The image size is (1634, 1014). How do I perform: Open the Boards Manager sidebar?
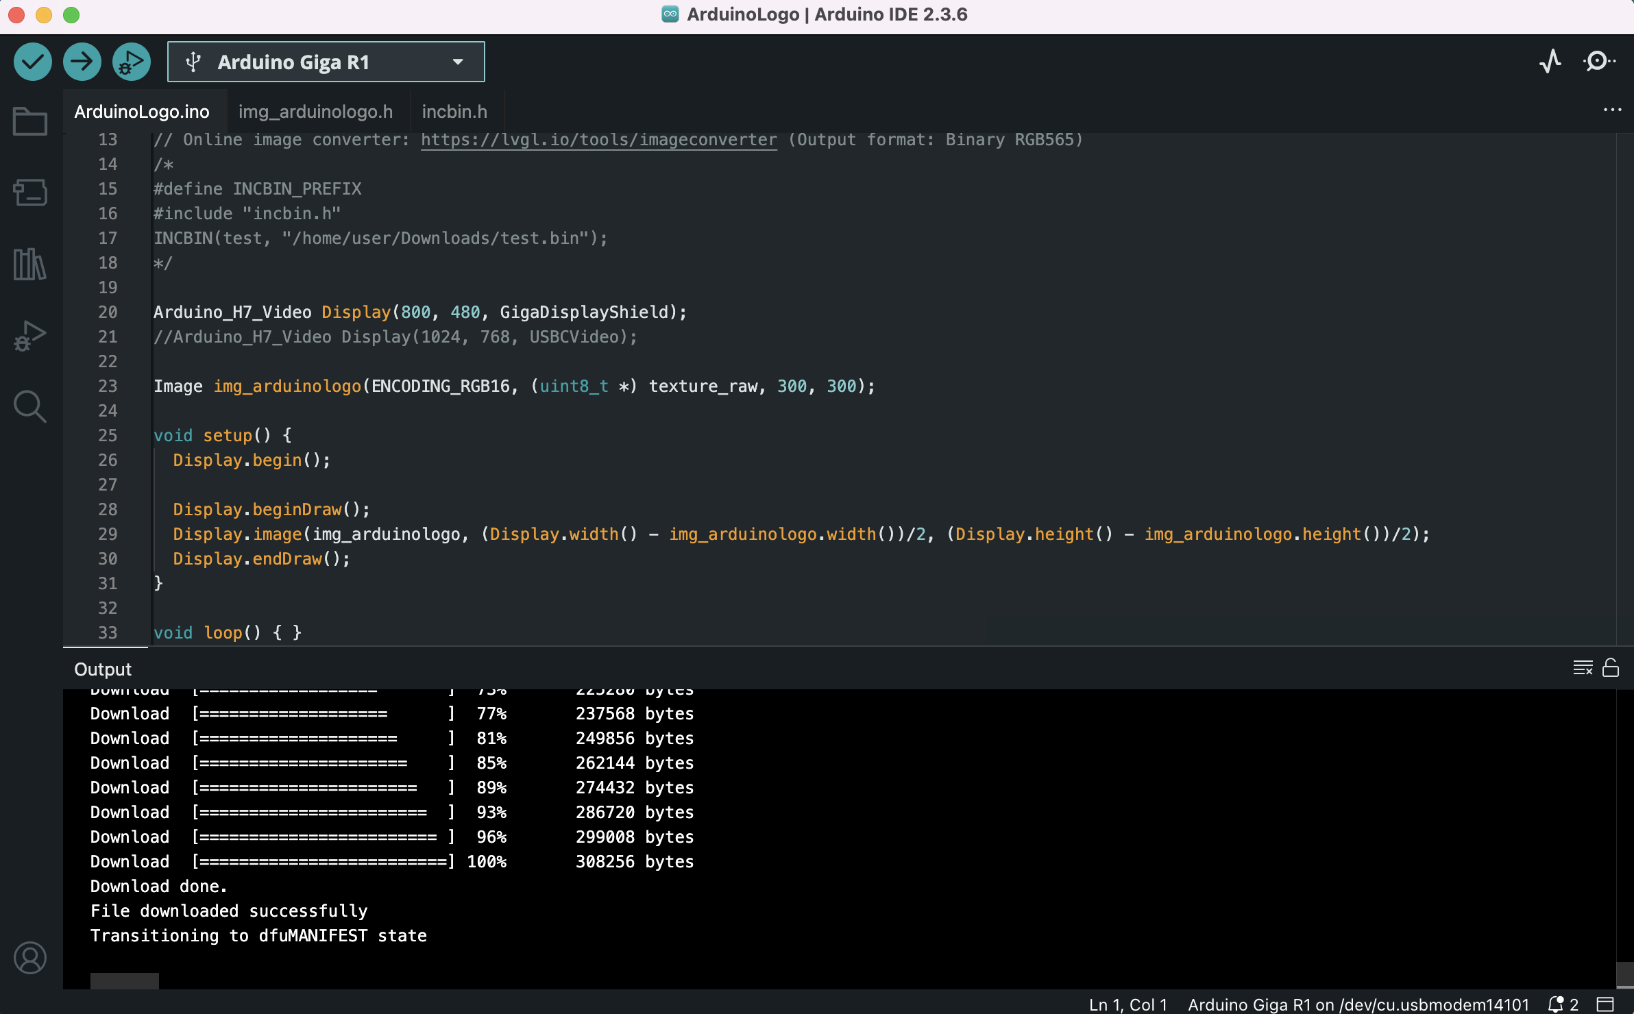coord(29,193)
